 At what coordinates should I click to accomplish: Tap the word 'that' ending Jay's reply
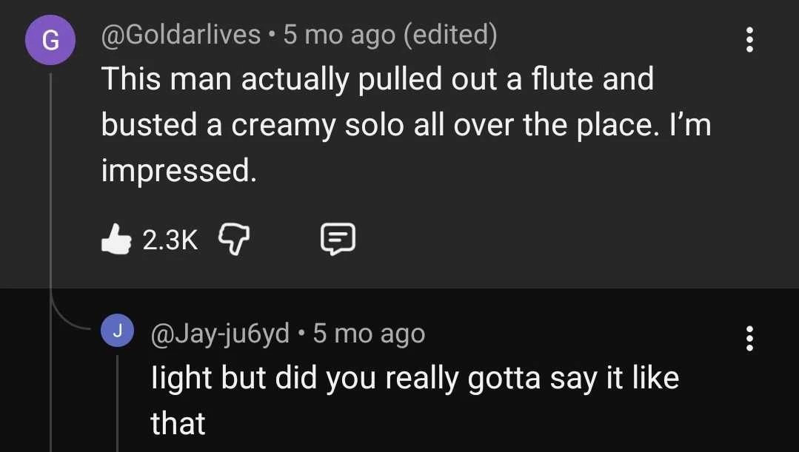tap(178, 423)
